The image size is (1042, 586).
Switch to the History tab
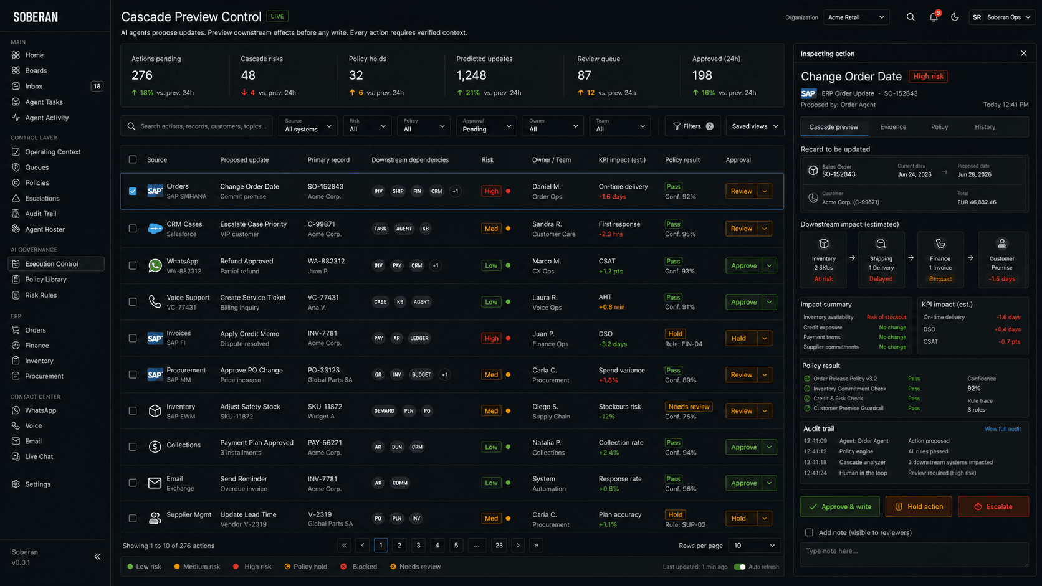pyautogui.click(x=985, y=127)
